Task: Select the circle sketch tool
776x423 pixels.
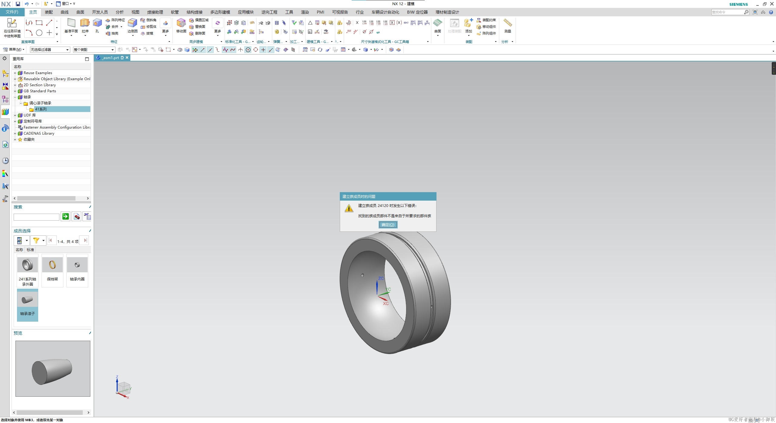Action: pyautogui.click(x=39, y=33)
